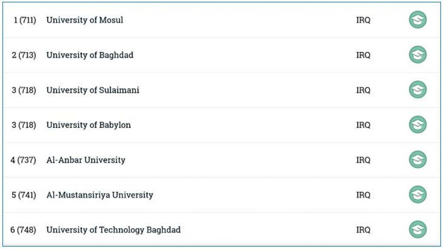The height and width of the screenshot is (249, 444).
Task: Select IRQ label in Al-Mustansiriya University row
Action: [363, 195]
